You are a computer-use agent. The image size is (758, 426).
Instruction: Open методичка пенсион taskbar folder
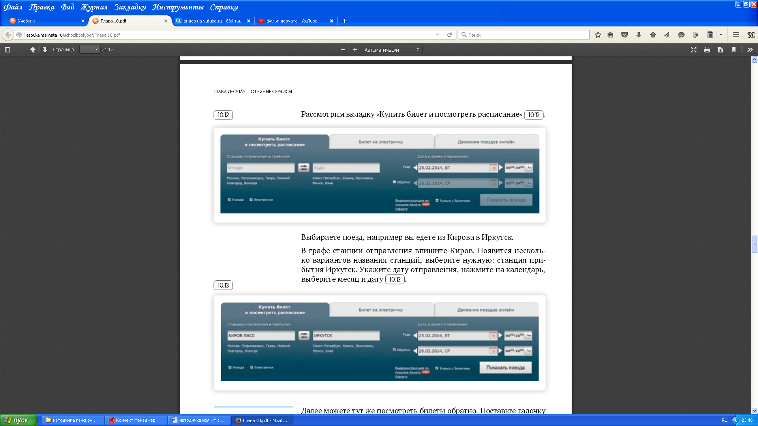[x=73, y=420]
